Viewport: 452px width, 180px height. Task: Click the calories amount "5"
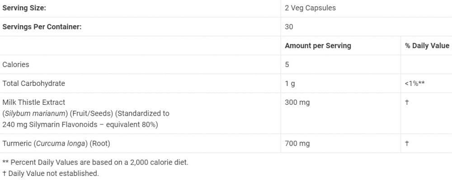click(x=287, y=64)
